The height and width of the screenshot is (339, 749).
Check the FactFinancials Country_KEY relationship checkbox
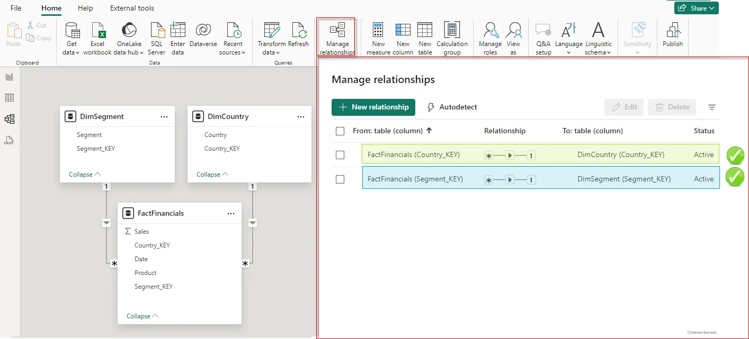click(x=340, y=155)
